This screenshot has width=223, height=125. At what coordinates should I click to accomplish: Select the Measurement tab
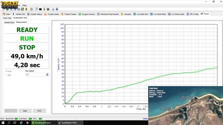[21, 22]
